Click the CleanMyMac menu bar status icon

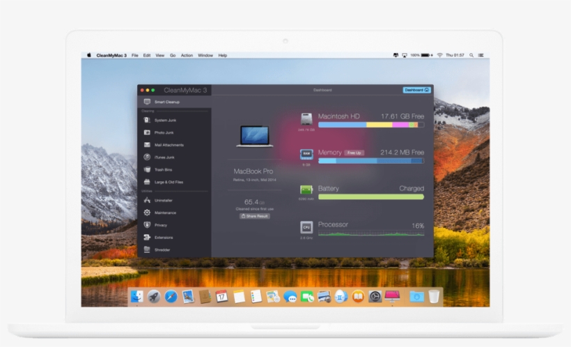pos(396,56)
